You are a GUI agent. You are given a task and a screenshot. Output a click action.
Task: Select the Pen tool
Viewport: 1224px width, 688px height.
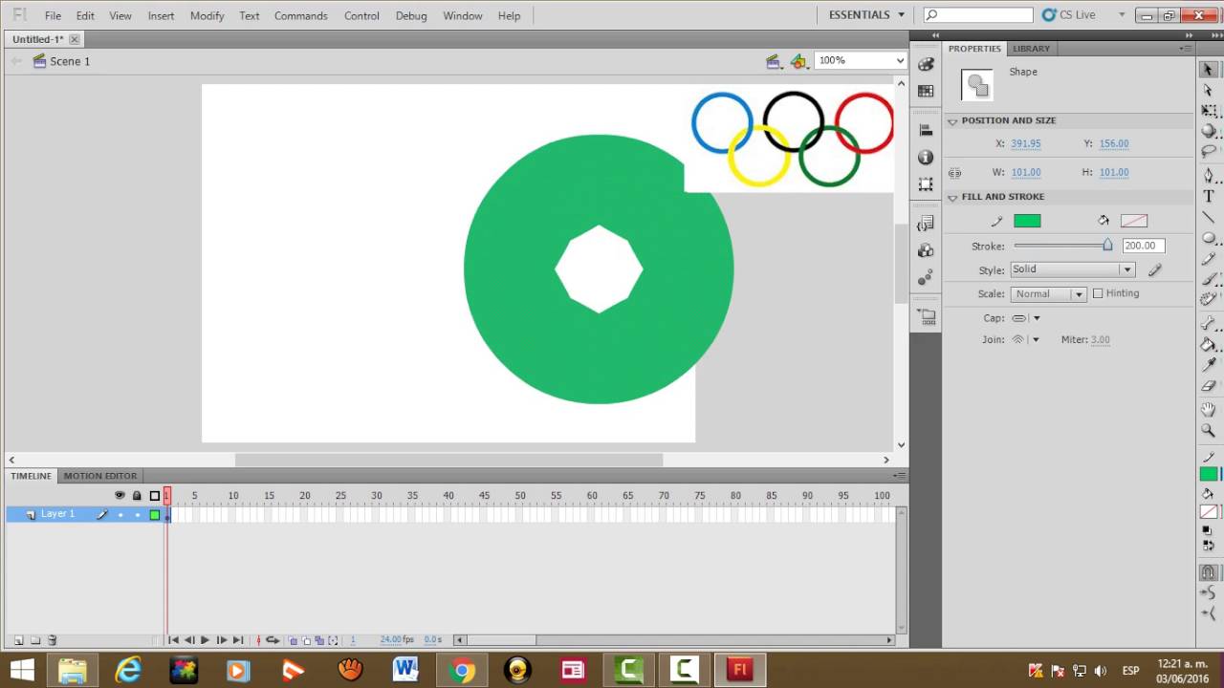[1209, 175]
